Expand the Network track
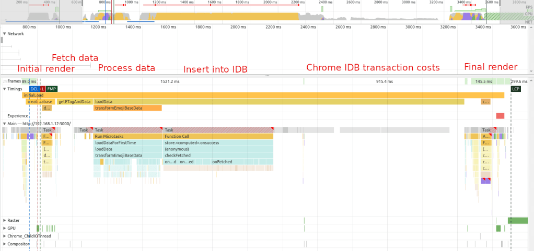This screenshot has height=251, width=534. tap(5, 33)
